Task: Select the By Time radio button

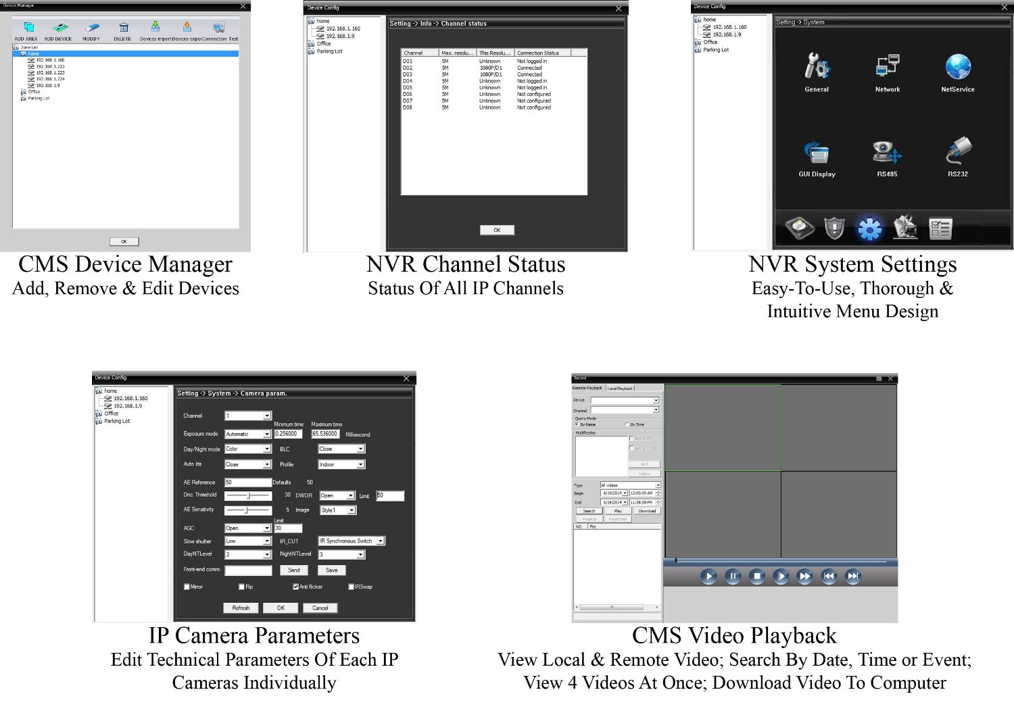Action: [x=627, y=424]
